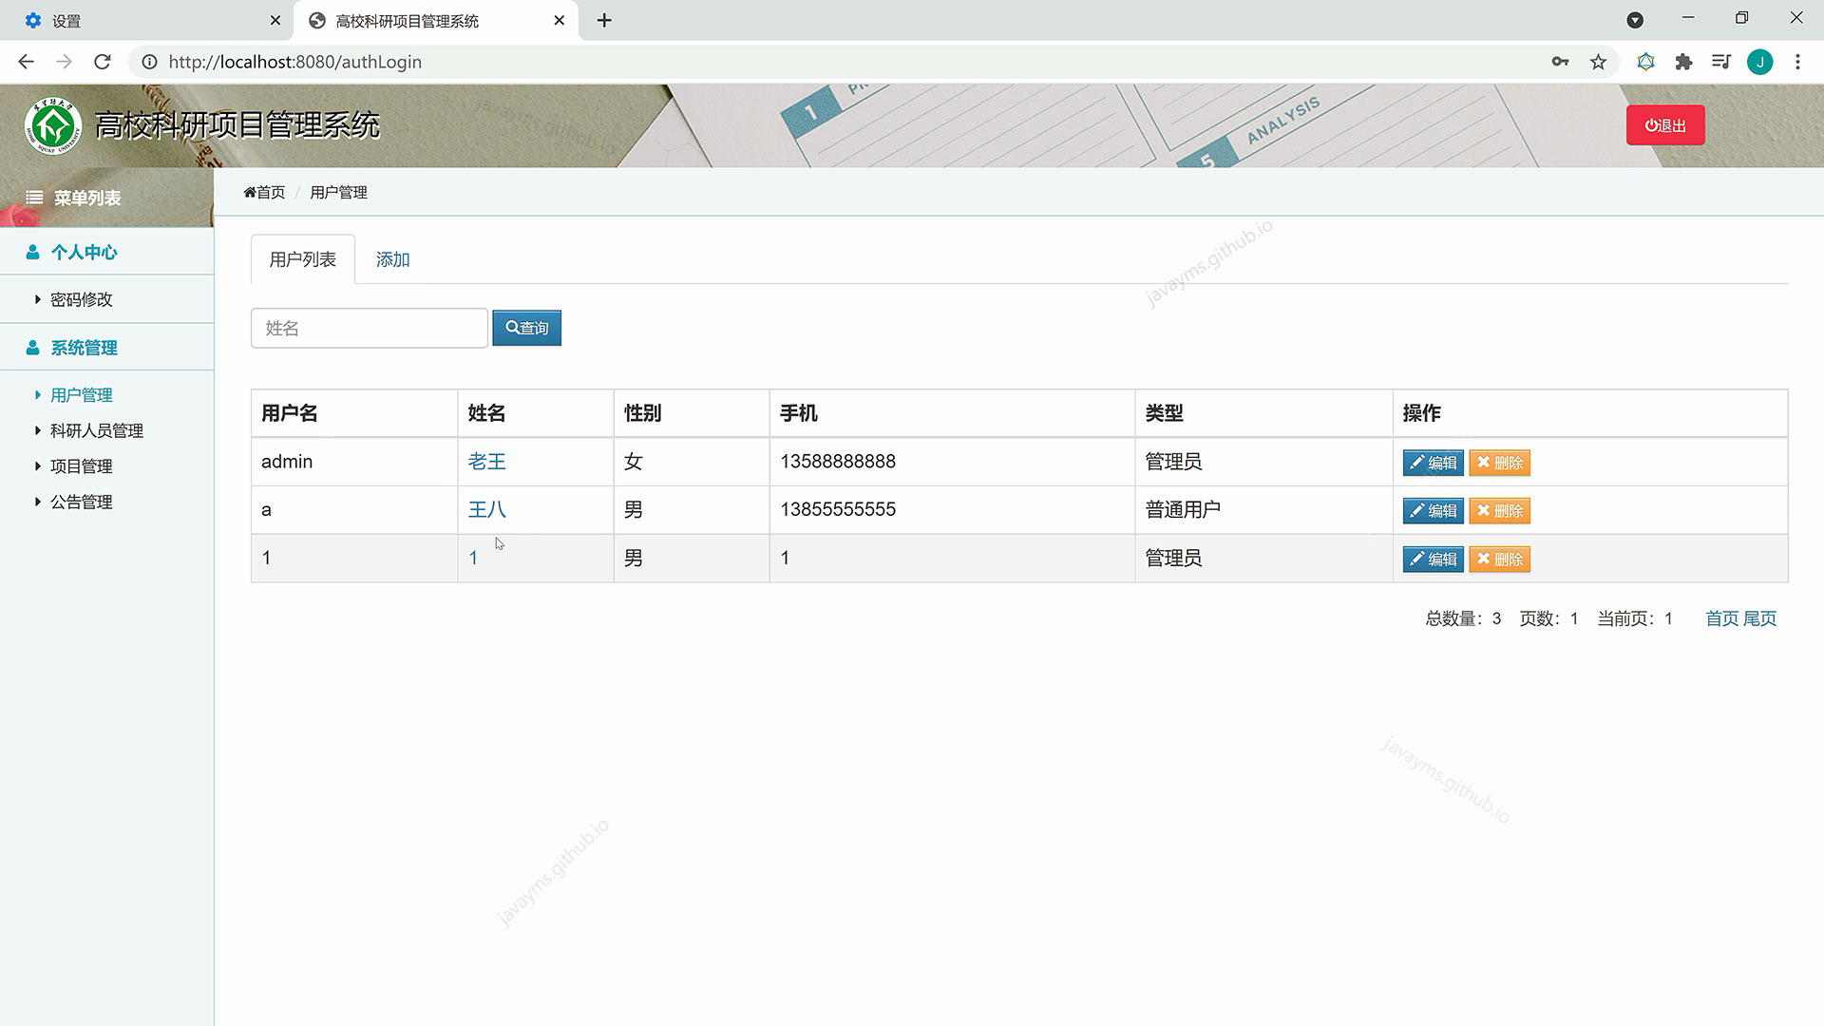Click the home icon in breadcrumb
The image size is (1824, 1026).
click(x=250, y=193)
